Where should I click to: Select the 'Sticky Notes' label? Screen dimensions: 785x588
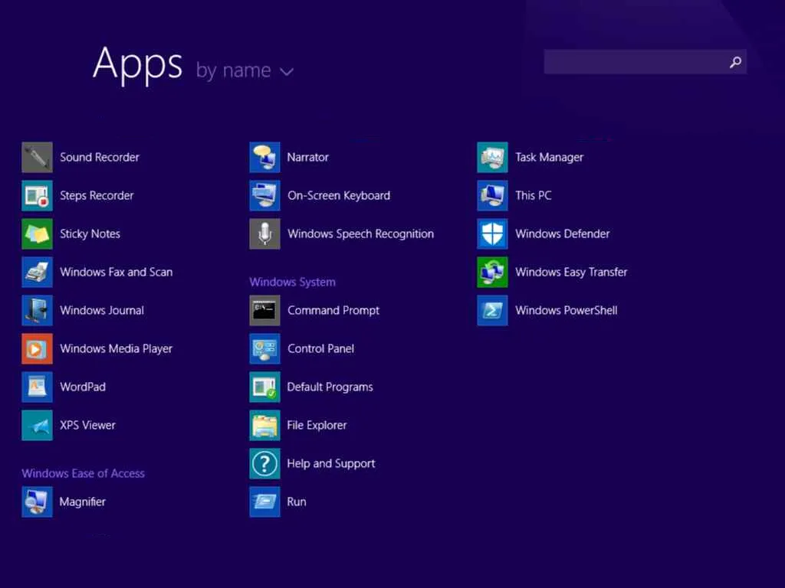tap(90, 234)
